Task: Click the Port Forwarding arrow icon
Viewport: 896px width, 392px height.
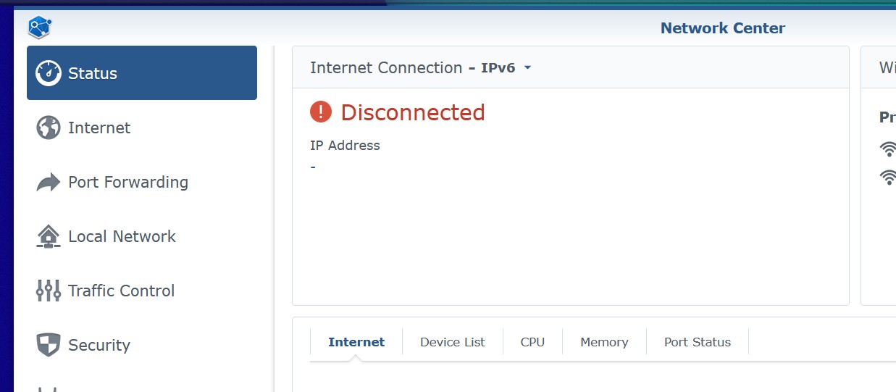Action: coord(49,182)
